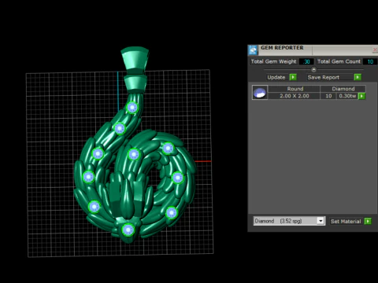Click the Set Material label
This screenshot has width=378, height=283.
(x=346, y=222)
